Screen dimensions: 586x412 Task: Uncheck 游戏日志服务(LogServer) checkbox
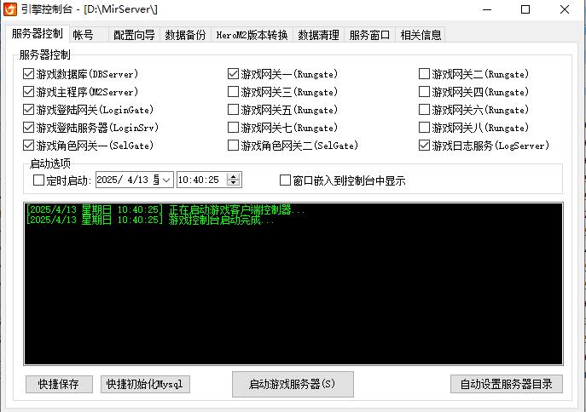tap(424, 146)
